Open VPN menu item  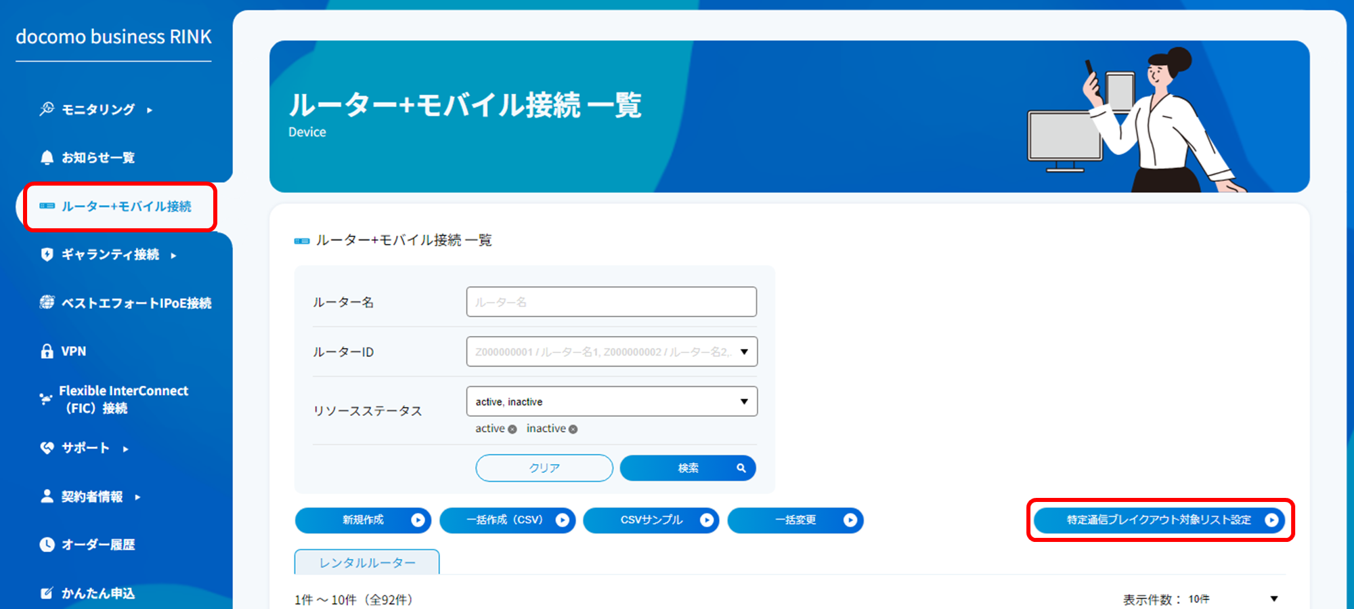pyautogui.click(x=74, y=351)
